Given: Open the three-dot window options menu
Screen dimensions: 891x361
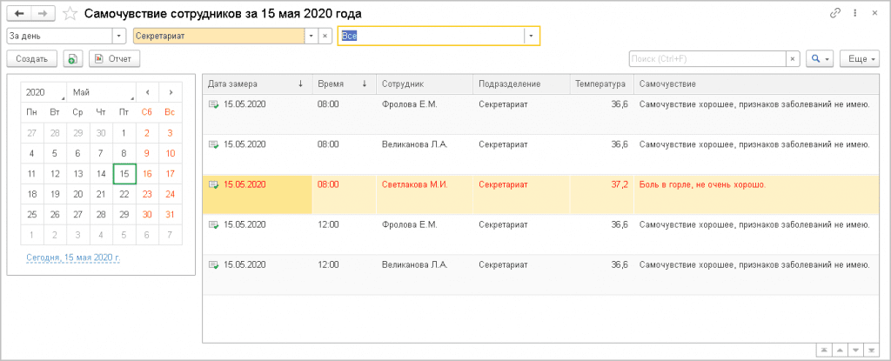Looking at the screenshot, I should 854,14.
